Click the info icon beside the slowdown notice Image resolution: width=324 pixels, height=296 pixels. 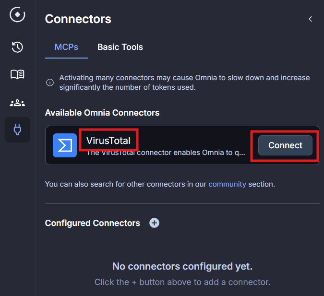point(49,83)
